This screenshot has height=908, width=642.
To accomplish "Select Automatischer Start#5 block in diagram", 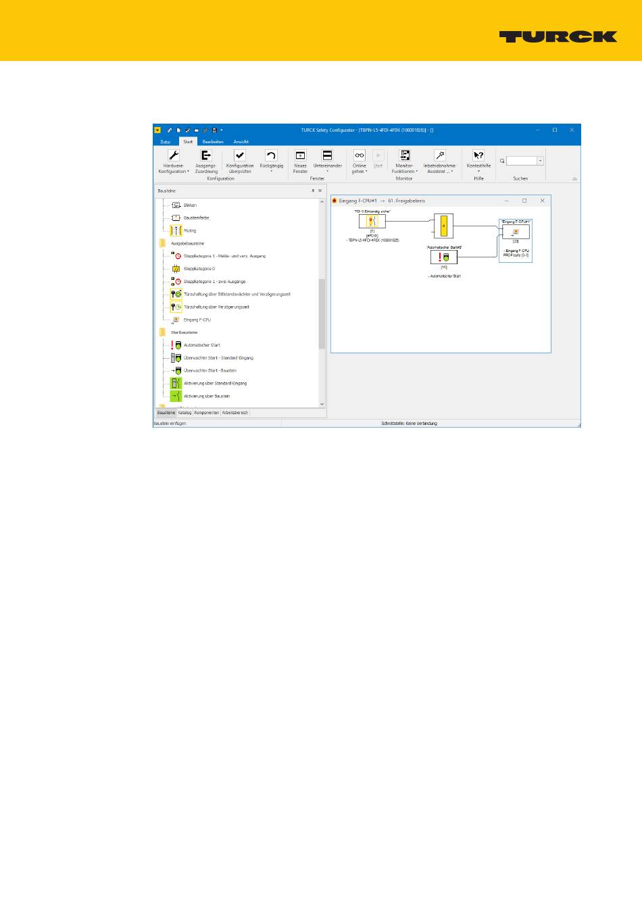I will click(x=444, y=257).
